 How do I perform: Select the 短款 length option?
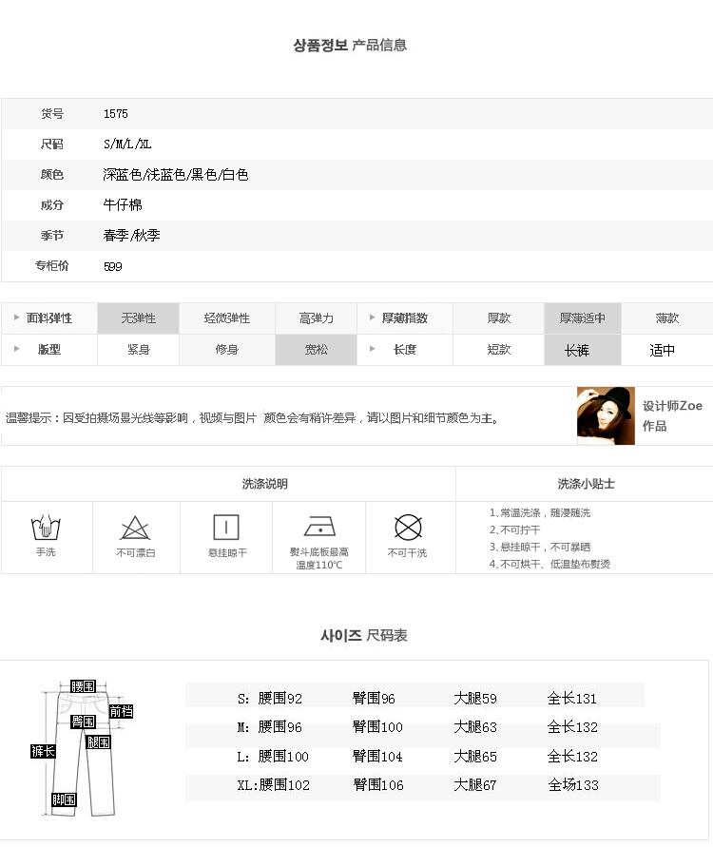coord(498,350)
